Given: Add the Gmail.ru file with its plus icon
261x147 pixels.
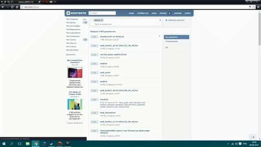Looking at the screenshot, I should coord(159,36).
